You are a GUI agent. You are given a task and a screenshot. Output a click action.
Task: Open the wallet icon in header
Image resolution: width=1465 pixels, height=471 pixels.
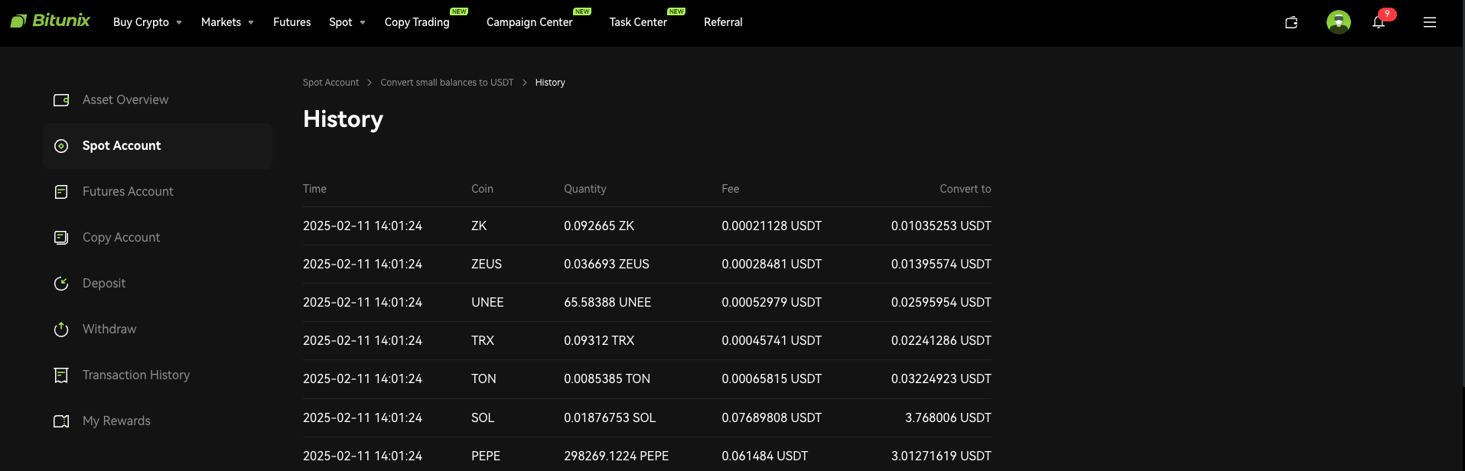pos(1291,22)
